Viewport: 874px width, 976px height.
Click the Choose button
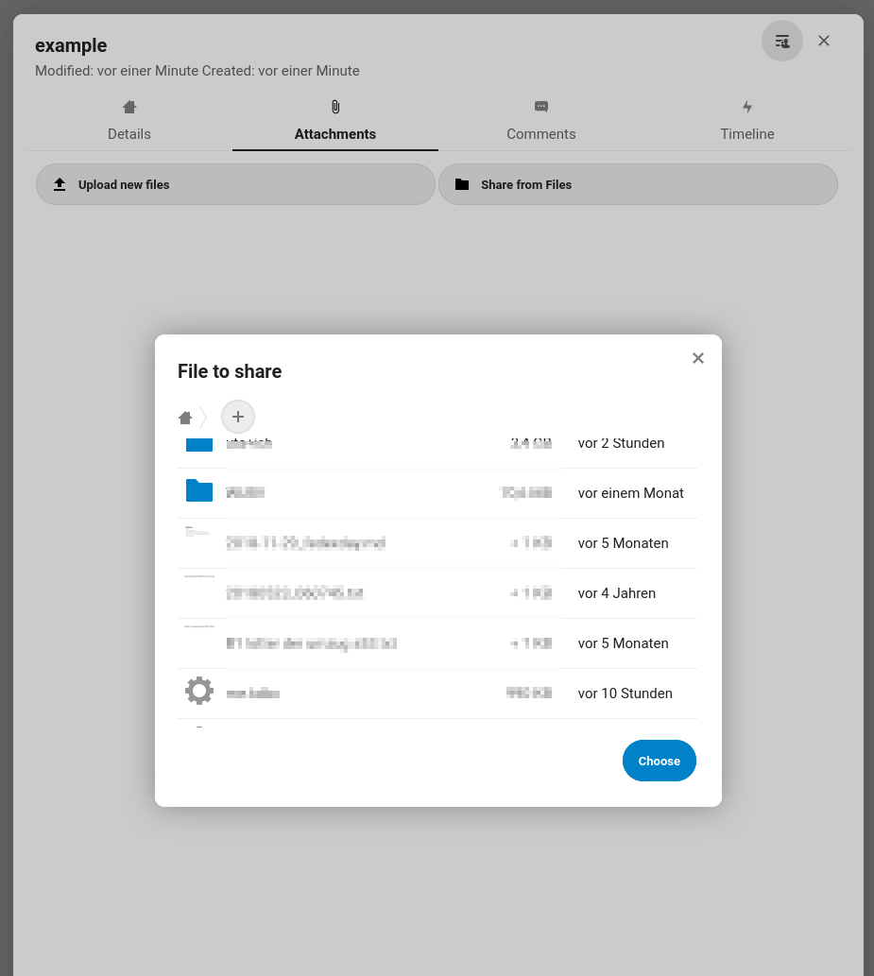pyautogui.click(x=659, y=760)
